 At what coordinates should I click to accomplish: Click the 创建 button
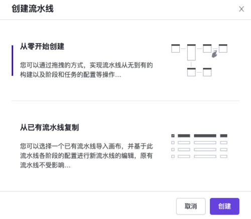[224, 206]
